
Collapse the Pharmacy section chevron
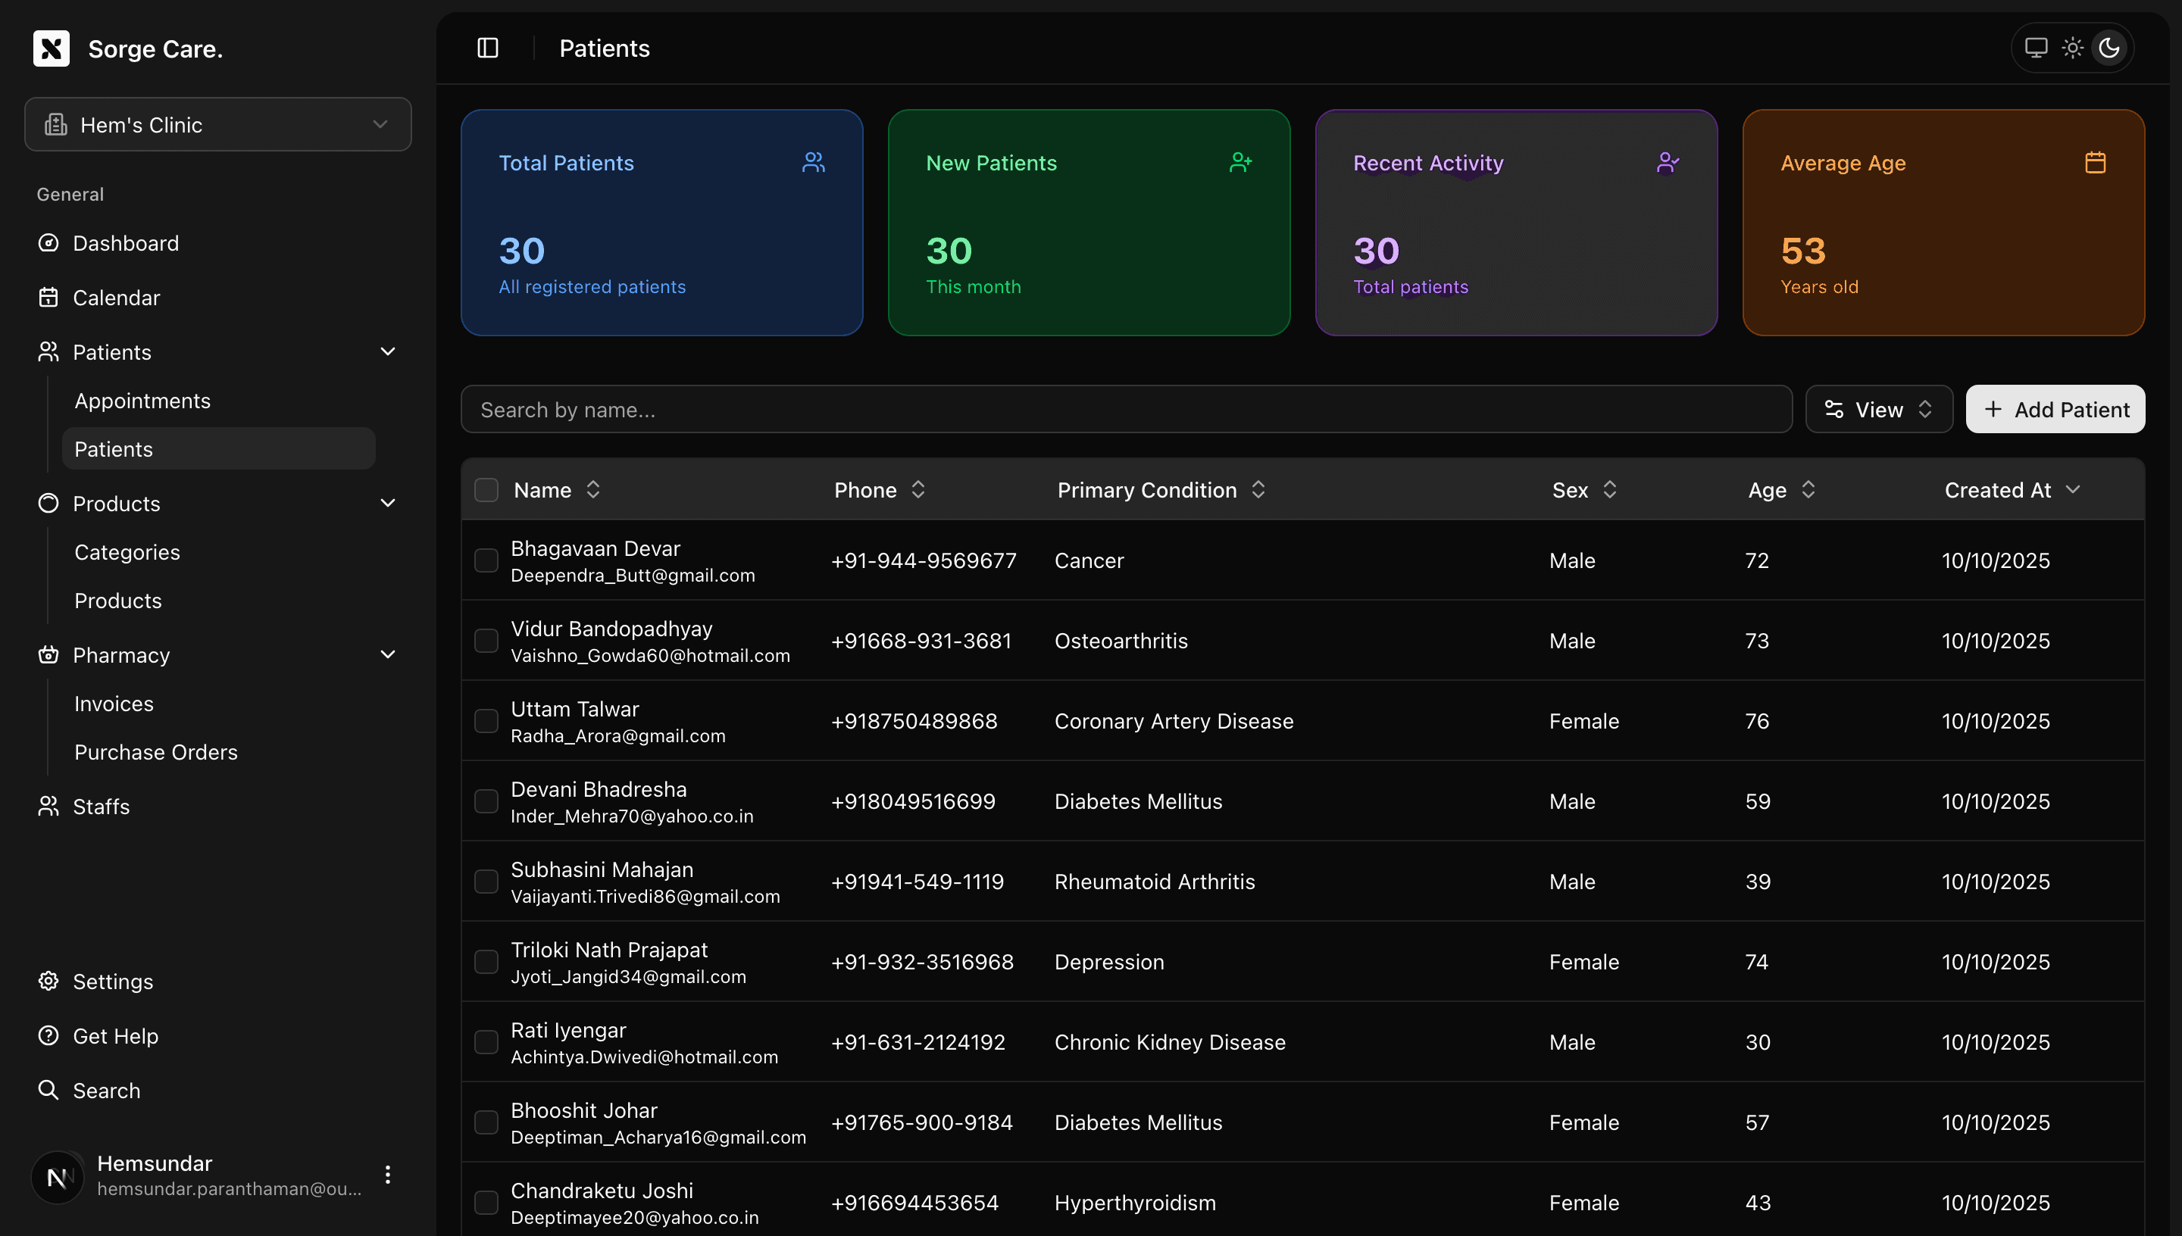pyautogui.click(x=388, y=654)
